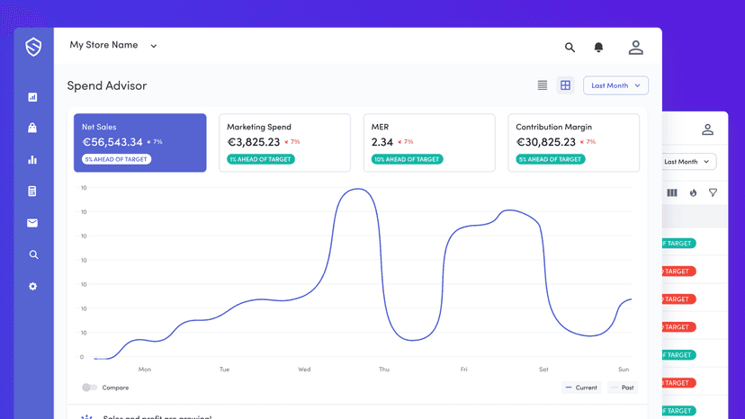This screenshot has height=419, width=745.
Task: Click the €30,825.23 value
Action: (546, 142)
